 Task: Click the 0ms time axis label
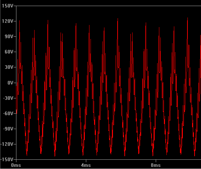click(16, 165)
